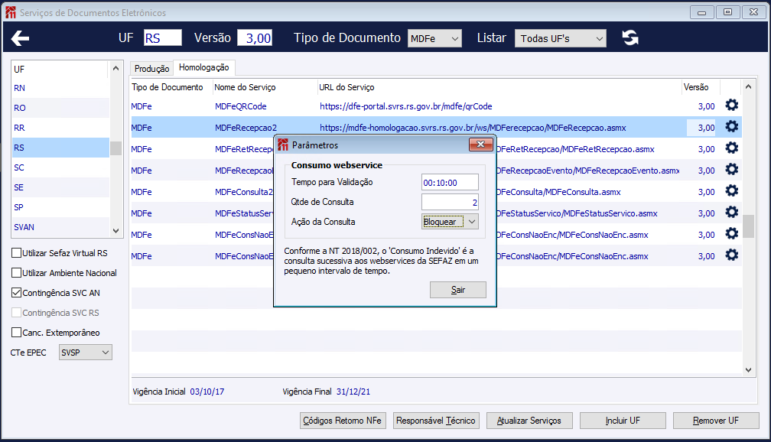Check Utilizar Ambiente Nacional option
Viewport: 771px width, 442px height.
point(16,272)
